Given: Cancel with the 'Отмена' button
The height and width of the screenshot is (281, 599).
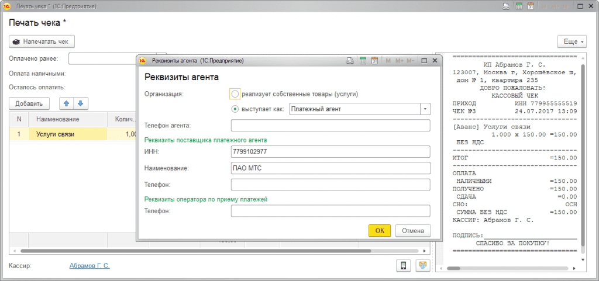Looking at the screenshot, I should pyautogui.click(x=413, y=230).
